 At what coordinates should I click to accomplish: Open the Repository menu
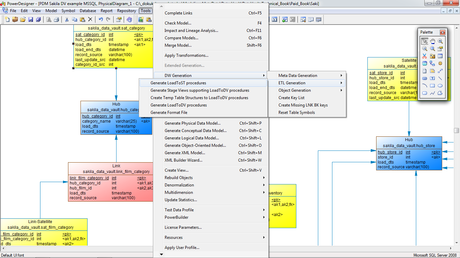[127, 11]
